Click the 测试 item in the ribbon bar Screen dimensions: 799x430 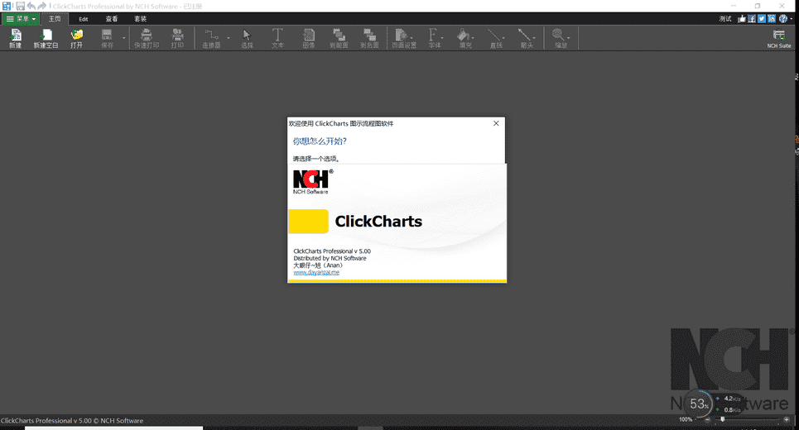coord(725,19)
